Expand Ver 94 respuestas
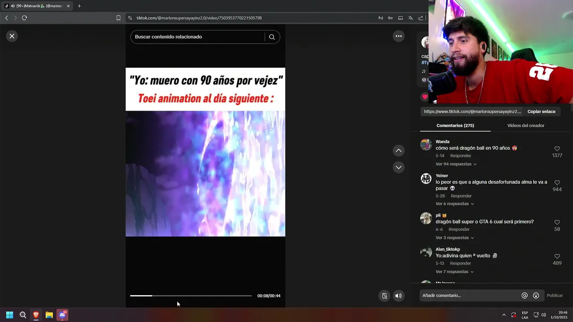 (x=456, y=164)
